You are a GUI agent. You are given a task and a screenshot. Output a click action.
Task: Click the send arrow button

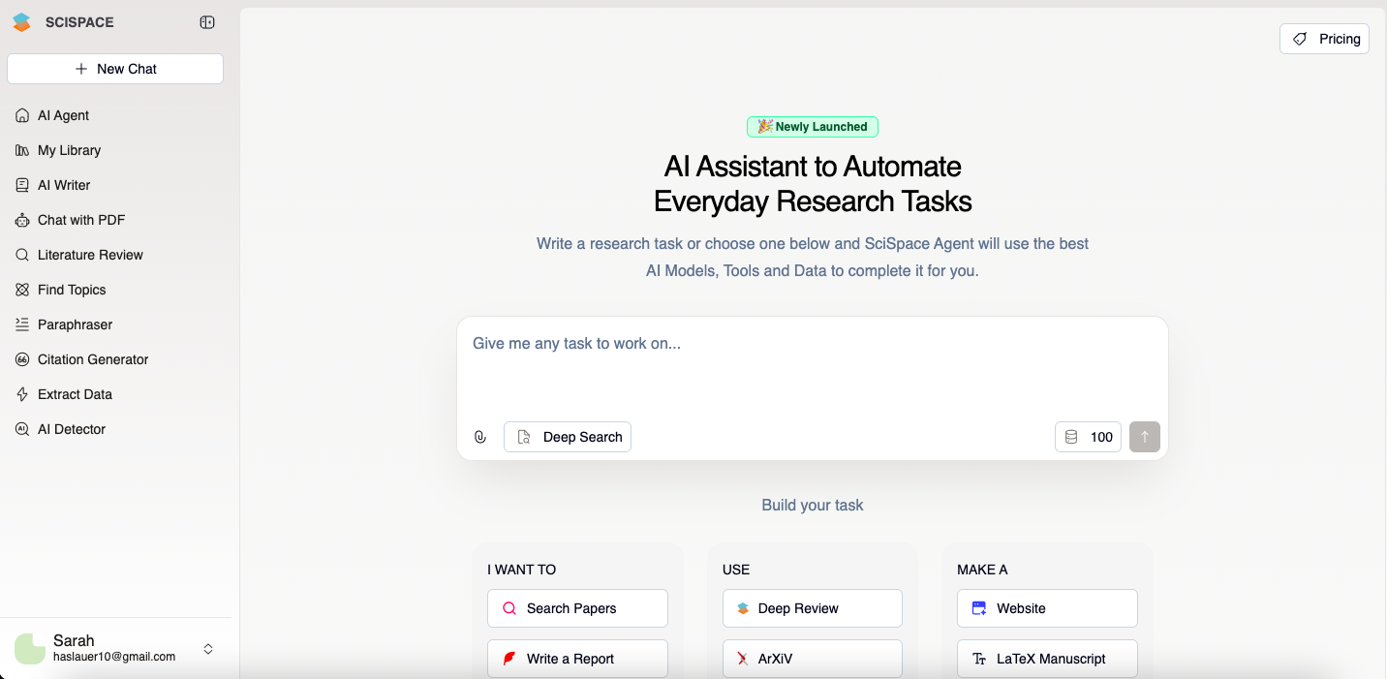(x=1144, y=437)
